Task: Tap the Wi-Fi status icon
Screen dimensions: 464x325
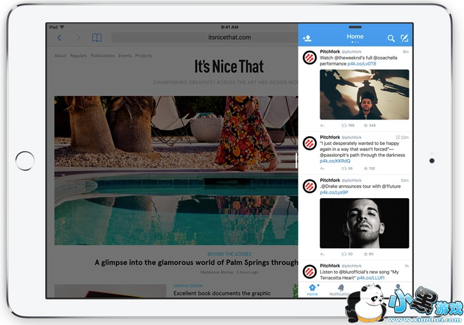Action: coord(62,27)
